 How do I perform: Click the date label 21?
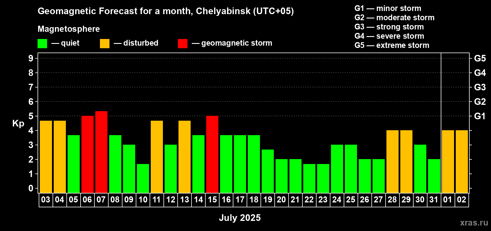click(295, 200)
